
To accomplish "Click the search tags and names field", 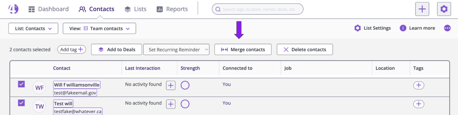I will (257, 9).
